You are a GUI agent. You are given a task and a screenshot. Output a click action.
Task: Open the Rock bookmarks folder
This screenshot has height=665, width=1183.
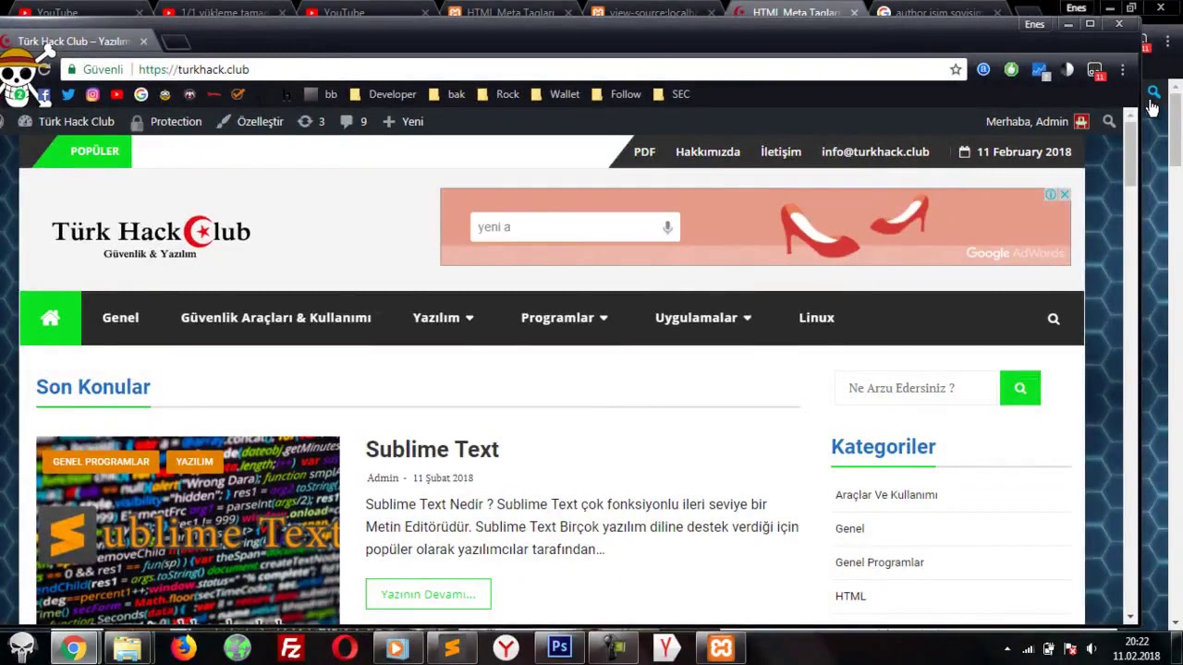[x=497, y=94]
